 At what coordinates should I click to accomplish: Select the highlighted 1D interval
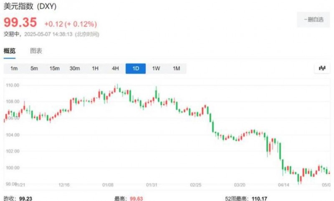136,68
